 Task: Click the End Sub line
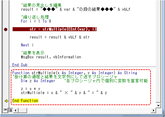[x=20, y=65]
